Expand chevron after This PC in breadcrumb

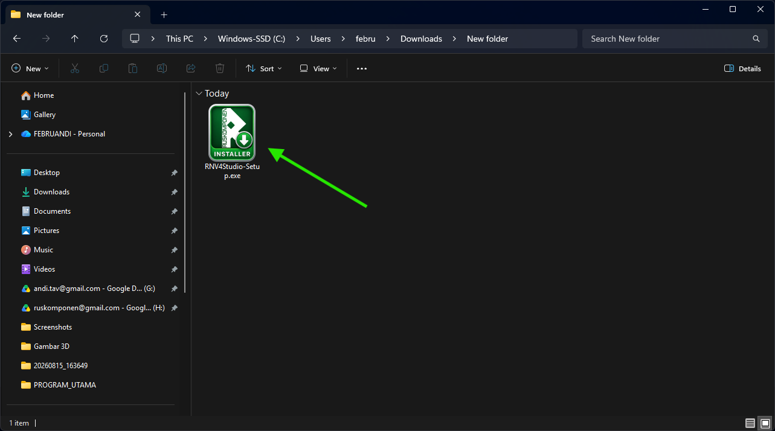tap(205, 39)
